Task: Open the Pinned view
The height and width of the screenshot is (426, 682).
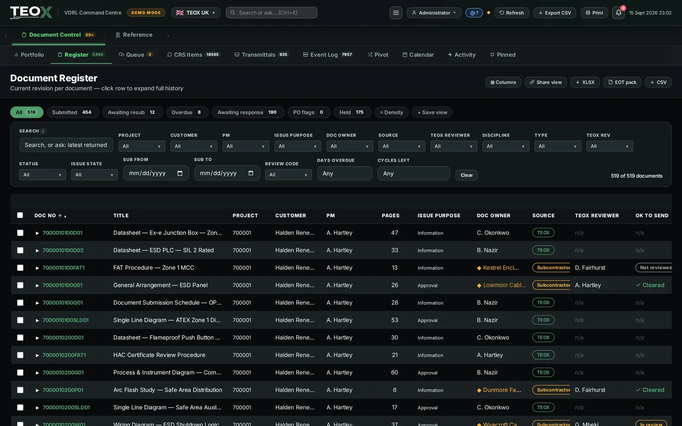Action: 503,55
